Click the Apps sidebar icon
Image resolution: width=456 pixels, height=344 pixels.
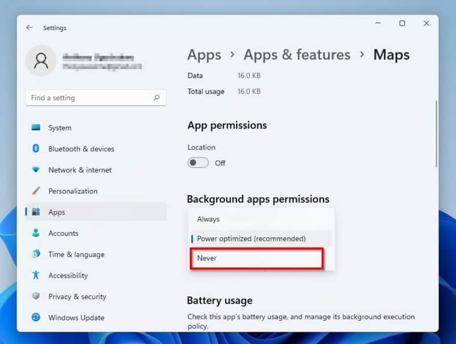(x=36, y=211)
